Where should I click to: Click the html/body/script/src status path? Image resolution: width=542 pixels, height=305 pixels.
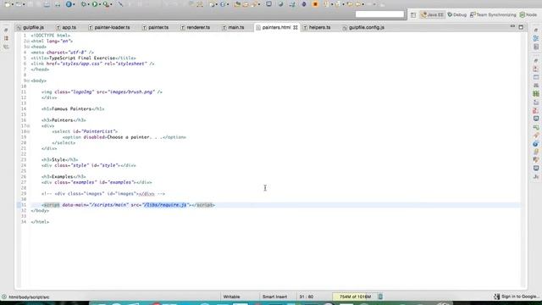29,297
